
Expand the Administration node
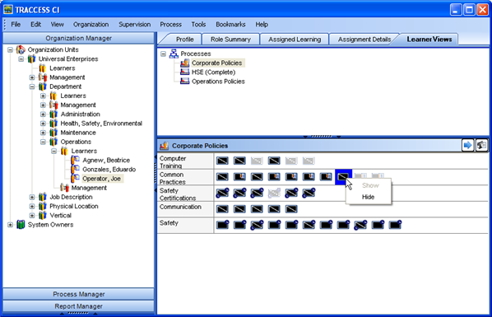pos(43,114)
